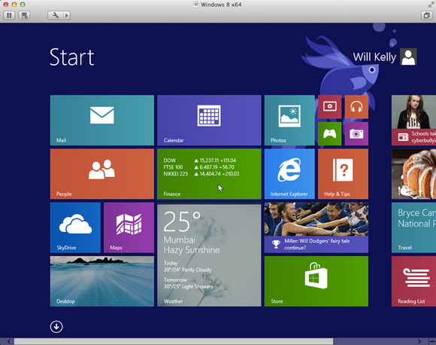Open virtual machine settings wrench
Image resolution: width=436 pixels, height=345 pixels.
[56, 15]
